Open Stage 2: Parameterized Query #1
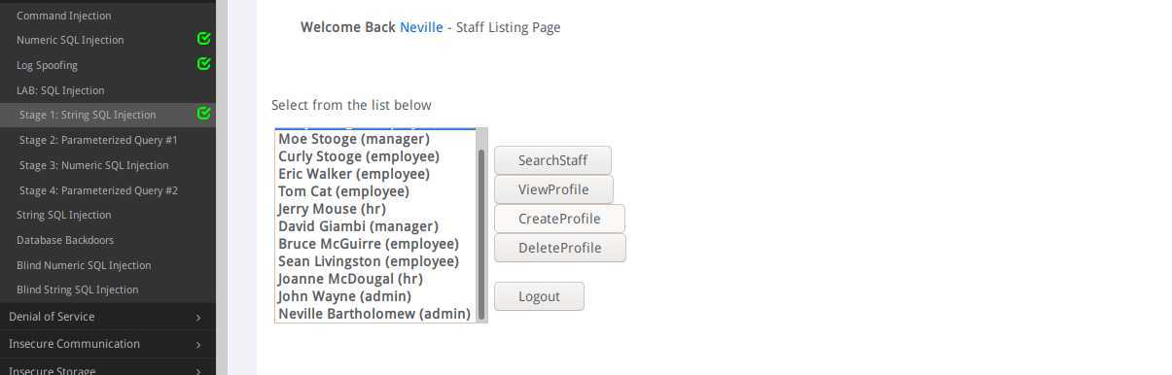Image resolution: width=1172 pixels, height=375 pixels. click(98, 140)
